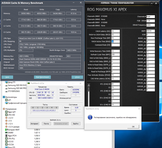Click the DIMM memory module icon
The image size is (162, 148).
click(x=6, y=133)
